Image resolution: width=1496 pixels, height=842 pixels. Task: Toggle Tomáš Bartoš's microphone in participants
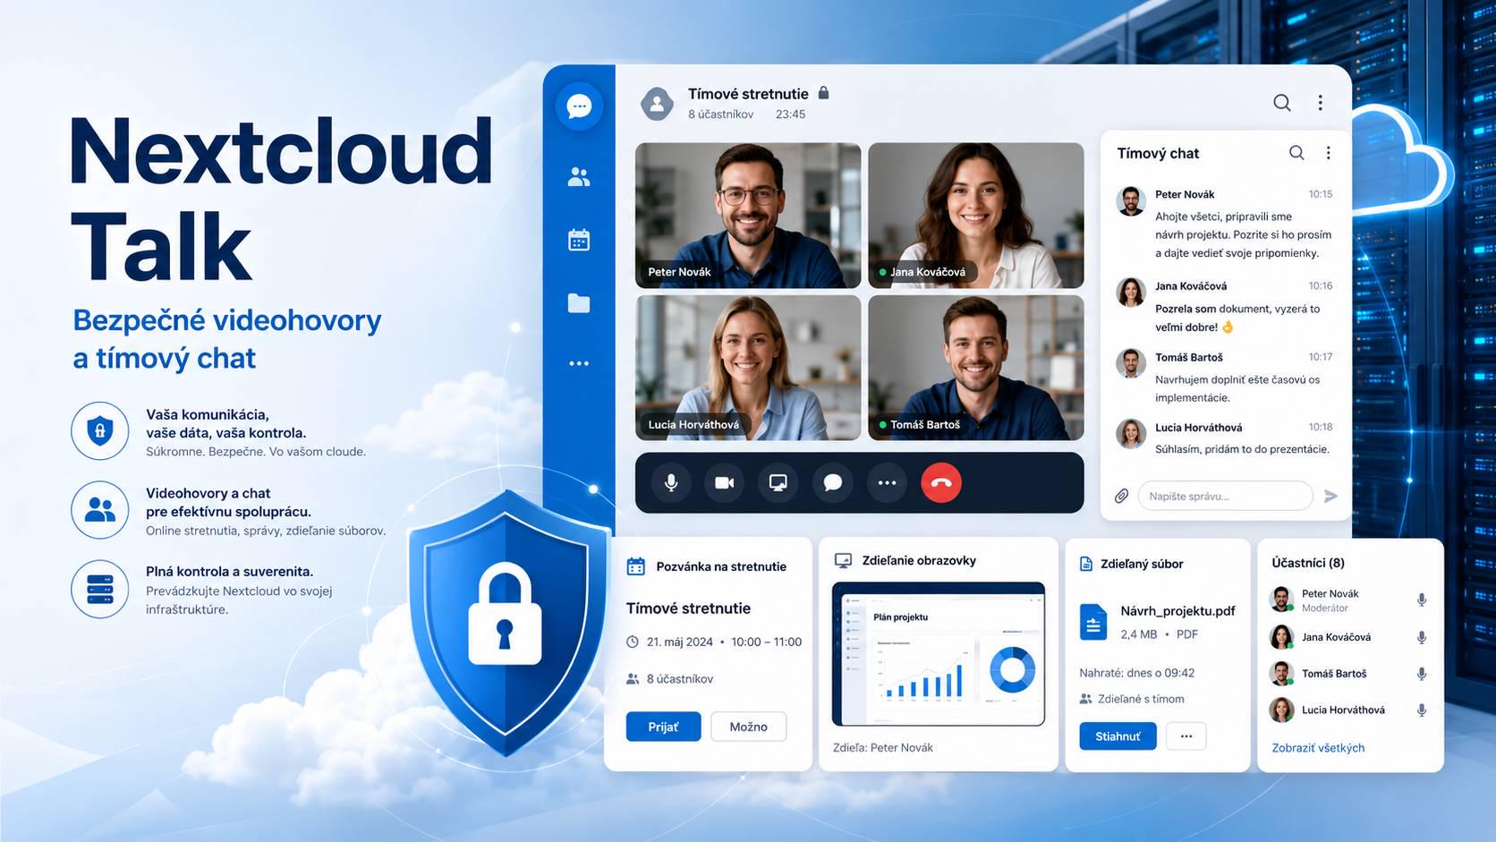click(1422, 674)
